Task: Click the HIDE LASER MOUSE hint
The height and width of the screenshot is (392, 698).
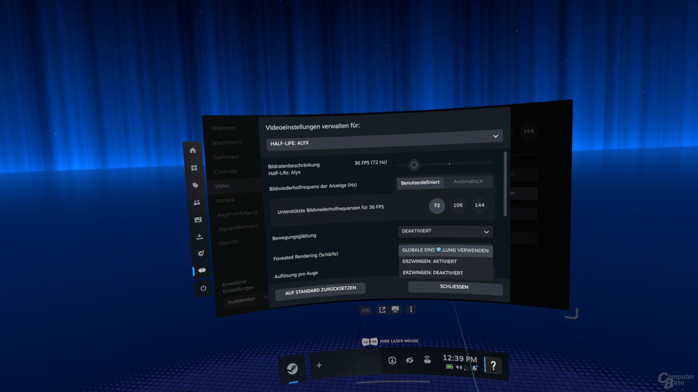Action: coord(390,341)
